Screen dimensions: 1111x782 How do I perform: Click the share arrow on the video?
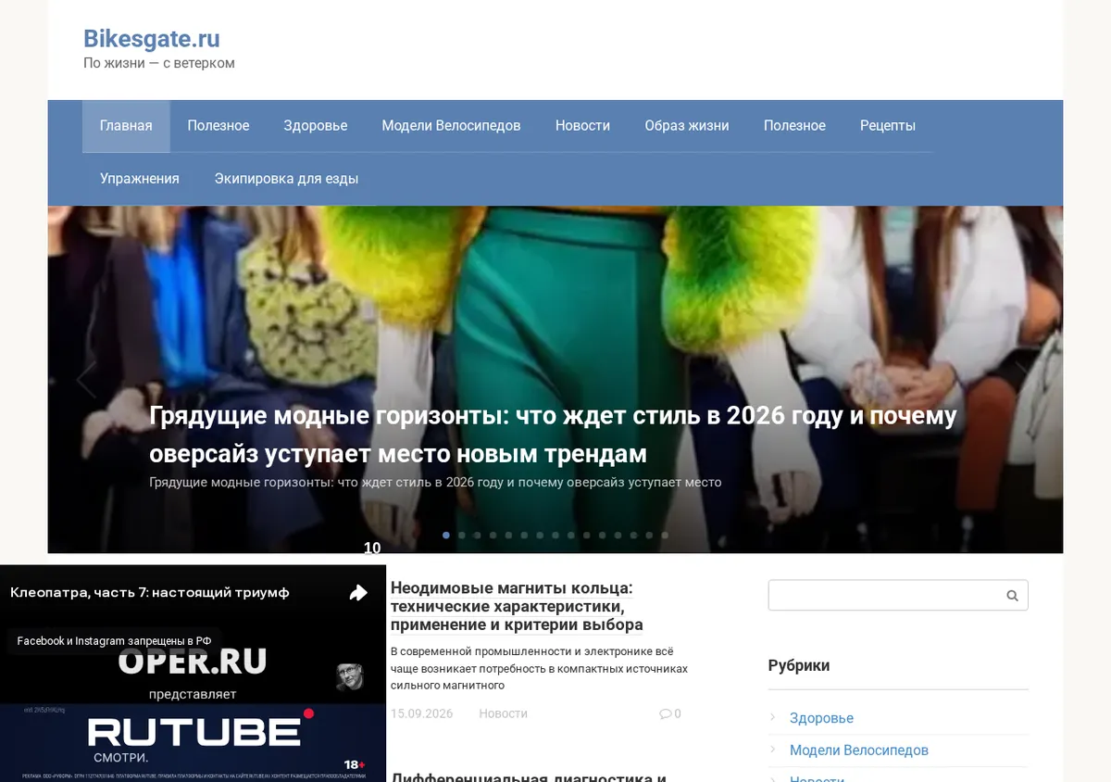point(358,593)
